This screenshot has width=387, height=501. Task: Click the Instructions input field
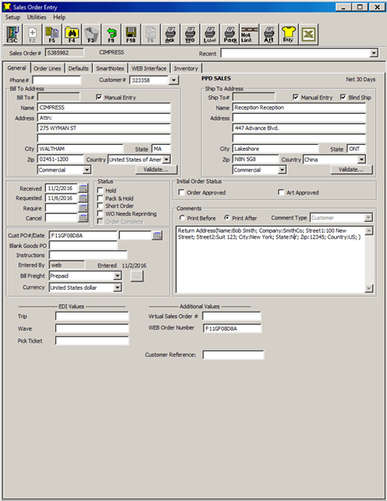click(x=88, y=255)
